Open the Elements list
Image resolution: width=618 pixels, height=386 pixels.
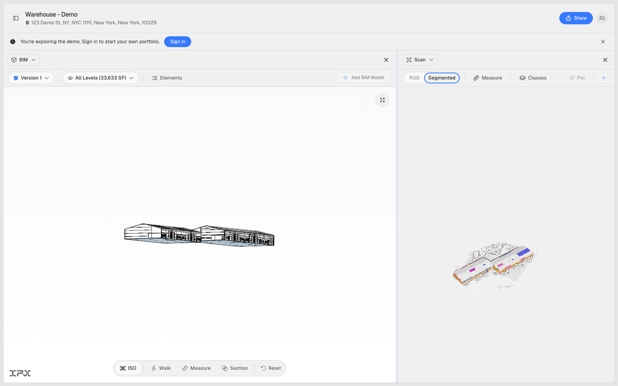click(x=167, y=78)
